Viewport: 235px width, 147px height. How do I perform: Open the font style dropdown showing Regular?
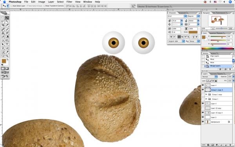(198, 16)
